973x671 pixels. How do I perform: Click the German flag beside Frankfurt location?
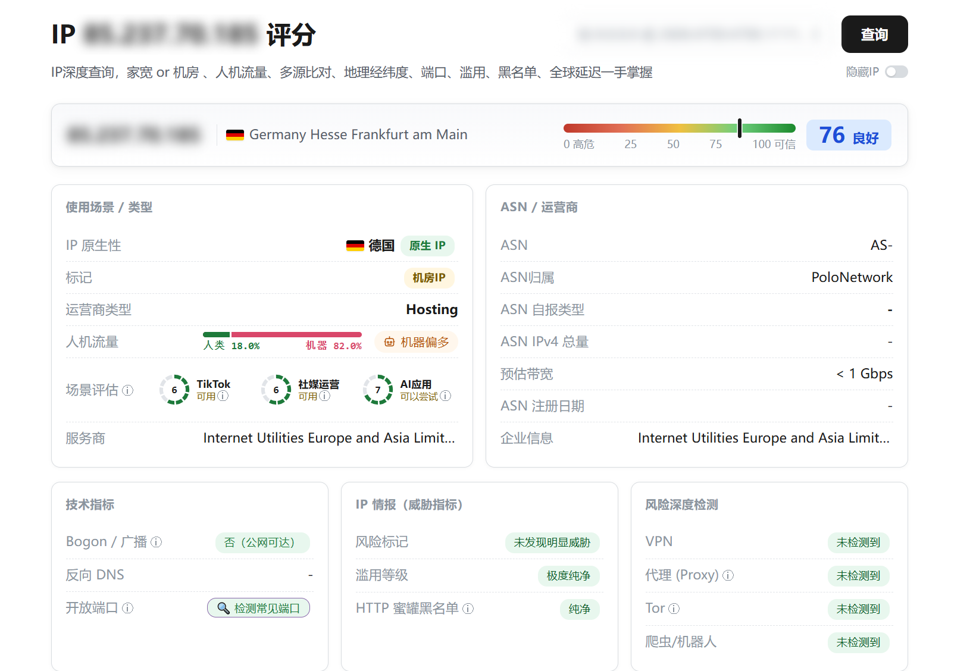pyautogui.click(x=235, y=135)
